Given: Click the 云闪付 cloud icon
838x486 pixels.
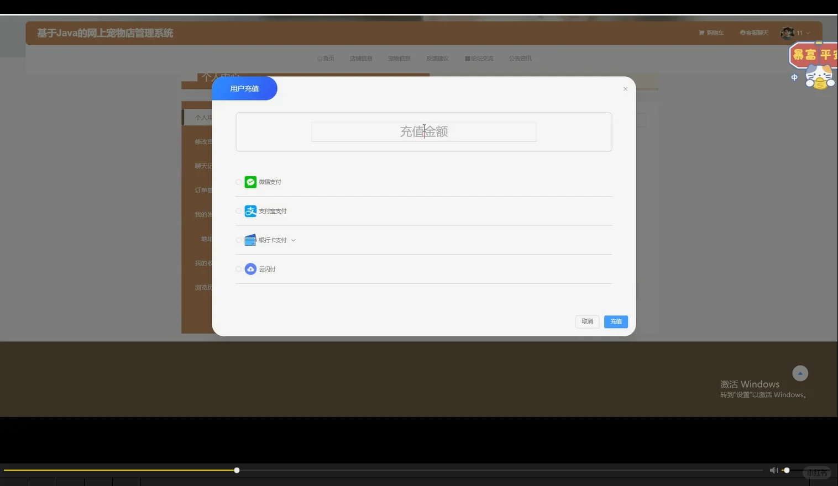Looking at the screenshot, I should click(250, 269).
